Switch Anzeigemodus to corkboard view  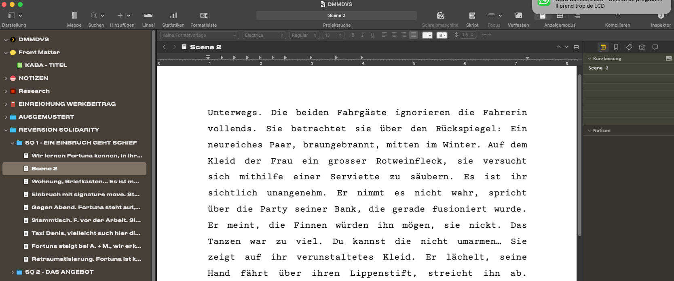[560, 16]
